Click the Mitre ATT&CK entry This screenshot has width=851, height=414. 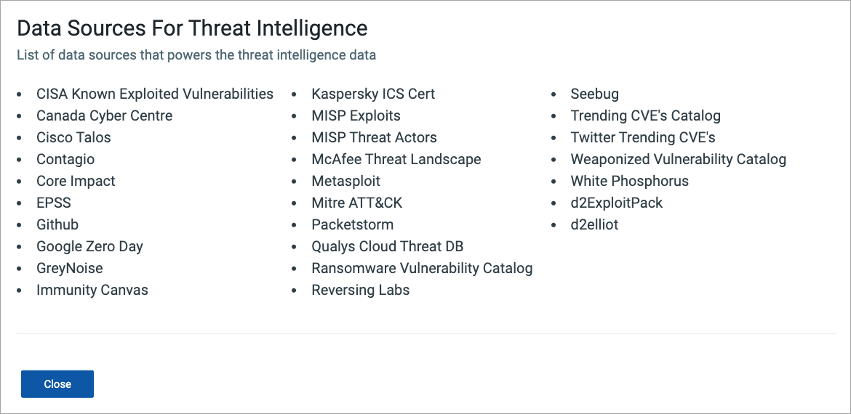click(x=356, y=203)
